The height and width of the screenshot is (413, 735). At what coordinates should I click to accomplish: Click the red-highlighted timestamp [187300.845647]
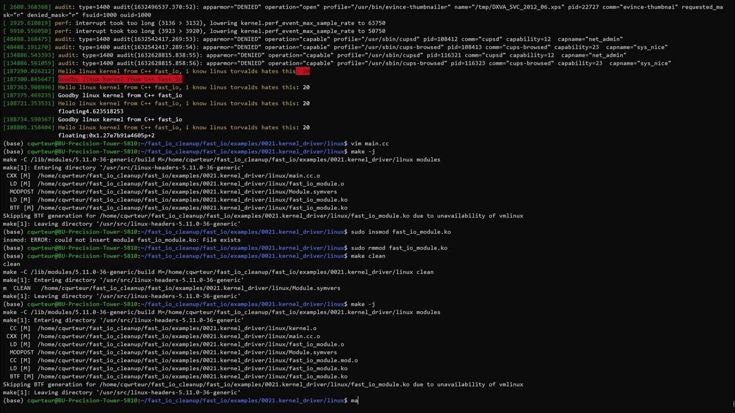(29, 79)
